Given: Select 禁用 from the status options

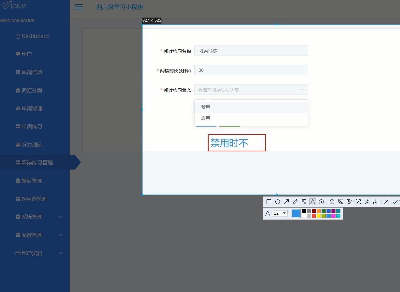Looking at the screenshot, I should (206, 107).
